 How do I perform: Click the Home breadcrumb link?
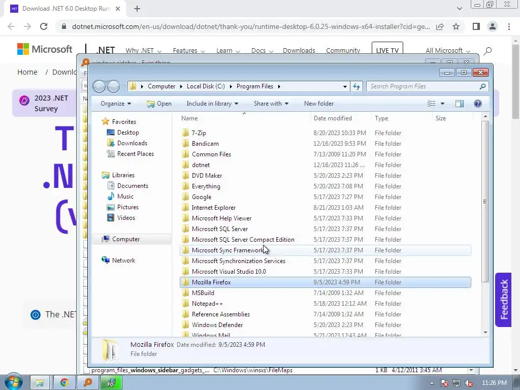tap(27, 72)
